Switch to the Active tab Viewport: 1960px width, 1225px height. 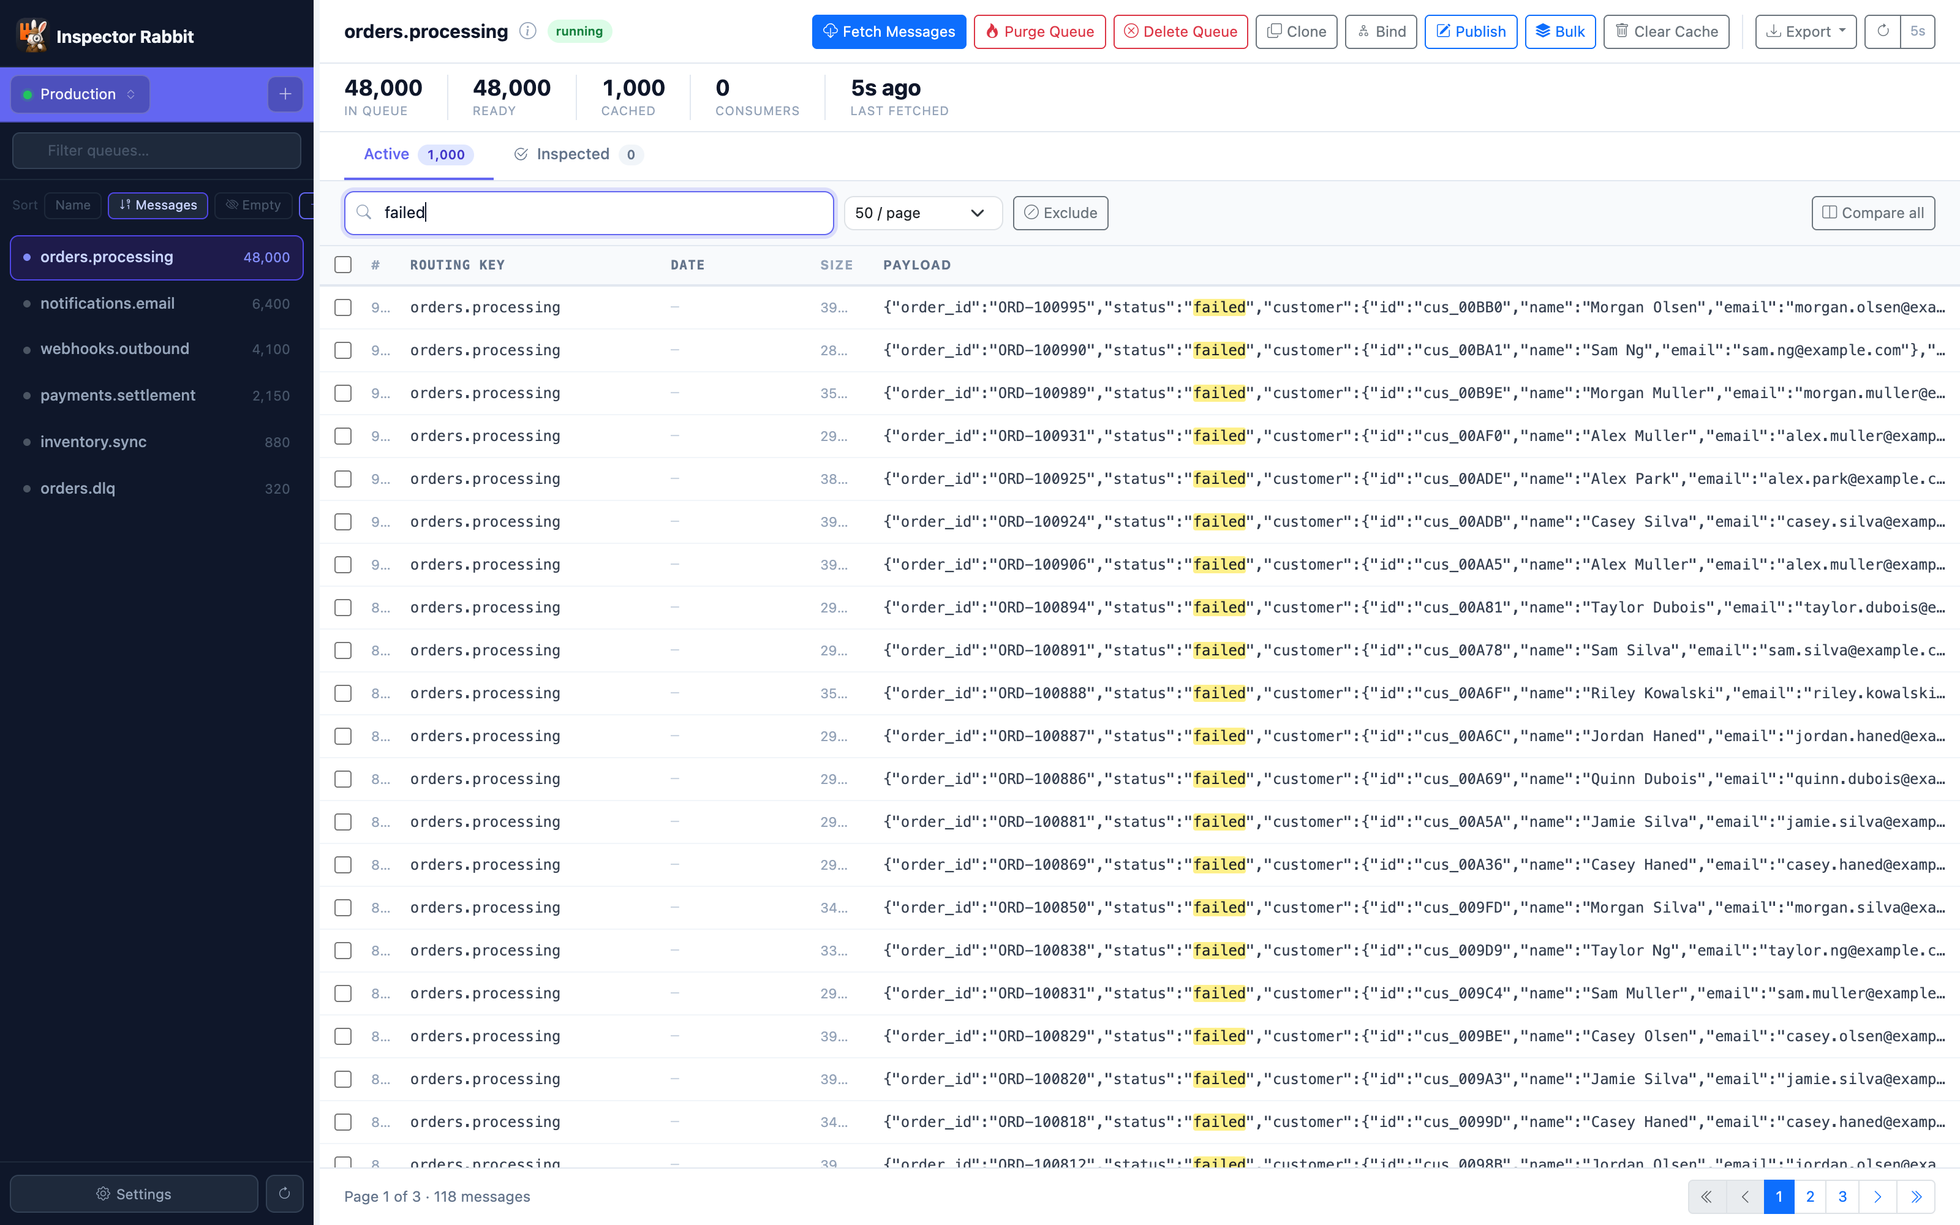click(x=418, y=155)
